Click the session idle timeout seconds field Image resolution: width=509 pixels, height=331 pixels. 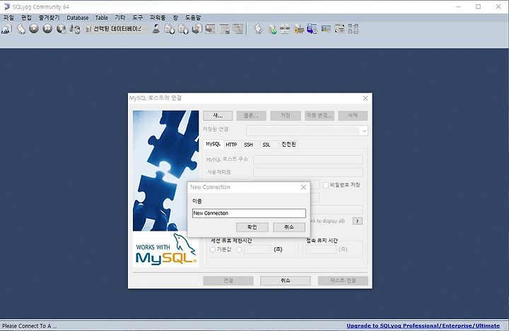pyautogui.click(x=257, y=249)
